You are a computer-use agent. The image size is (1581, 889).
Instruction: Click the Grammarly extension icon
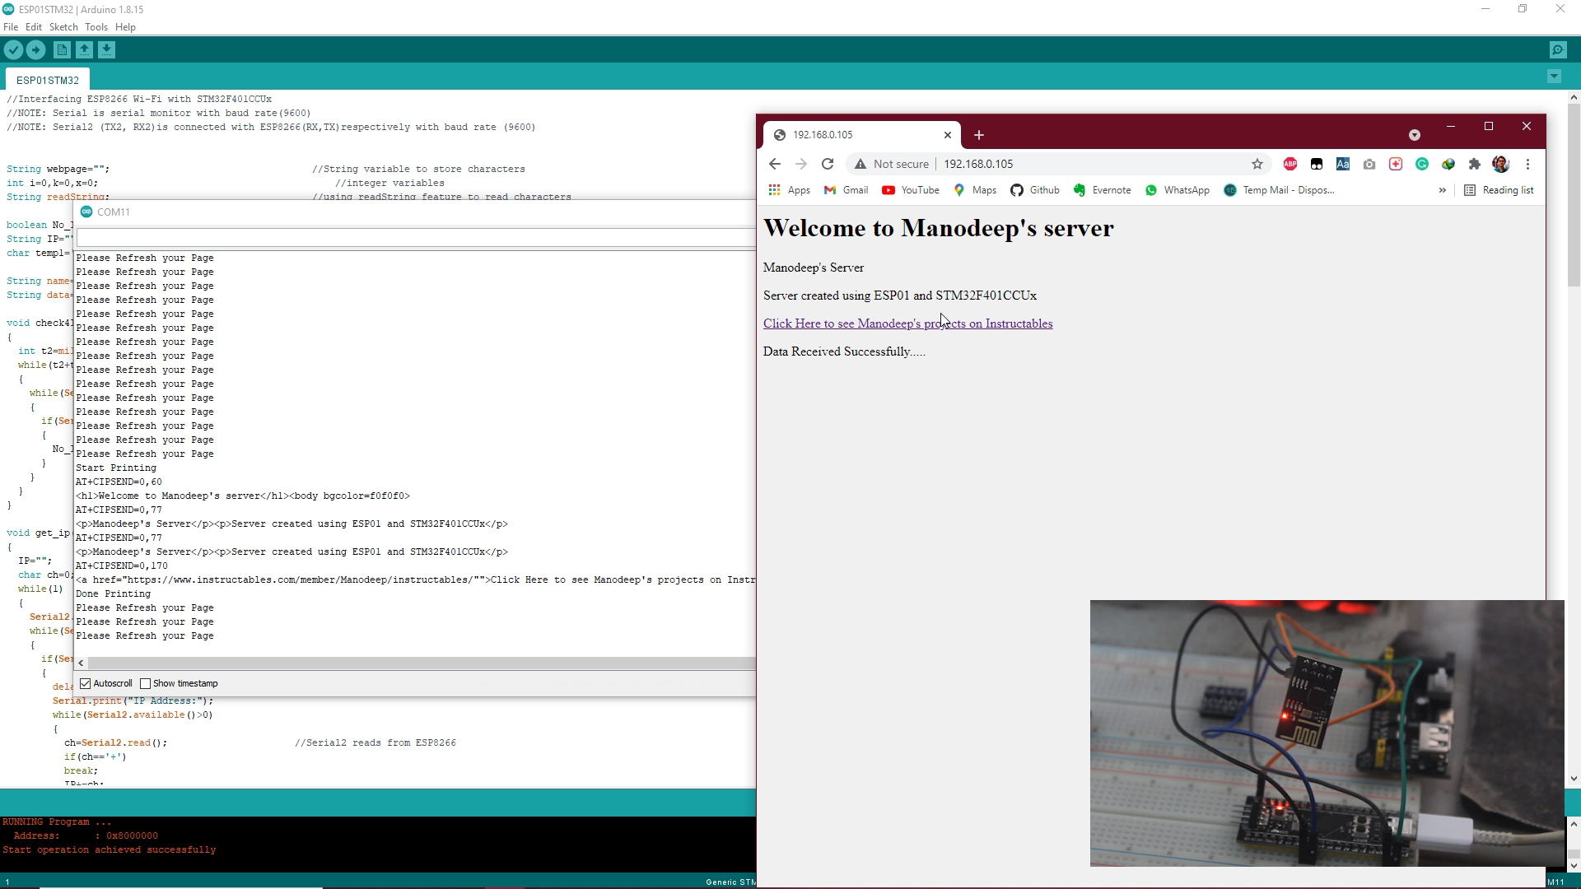(x=1422, y=164)
